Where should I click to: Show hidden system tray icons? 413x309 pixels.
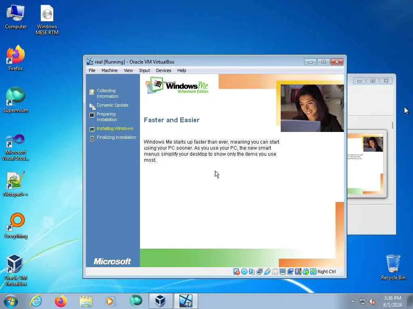coord(353,302)
